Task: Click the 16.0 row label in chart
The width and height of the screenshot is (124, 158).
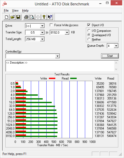Action: click(x=12, y=102)
